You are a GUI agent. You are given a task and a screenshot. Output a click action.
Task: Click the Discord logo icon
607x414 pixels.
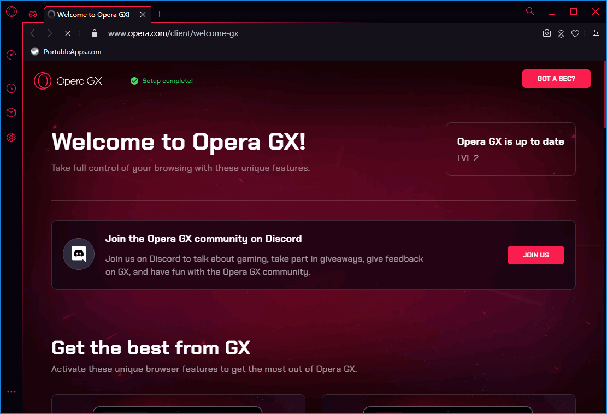tap(79, 254)
